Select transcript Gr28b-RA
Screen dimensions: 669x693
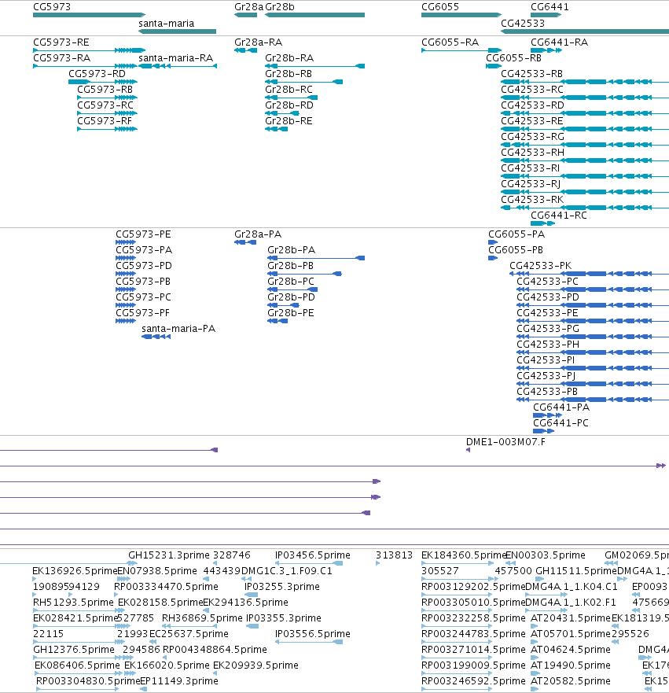315,66
